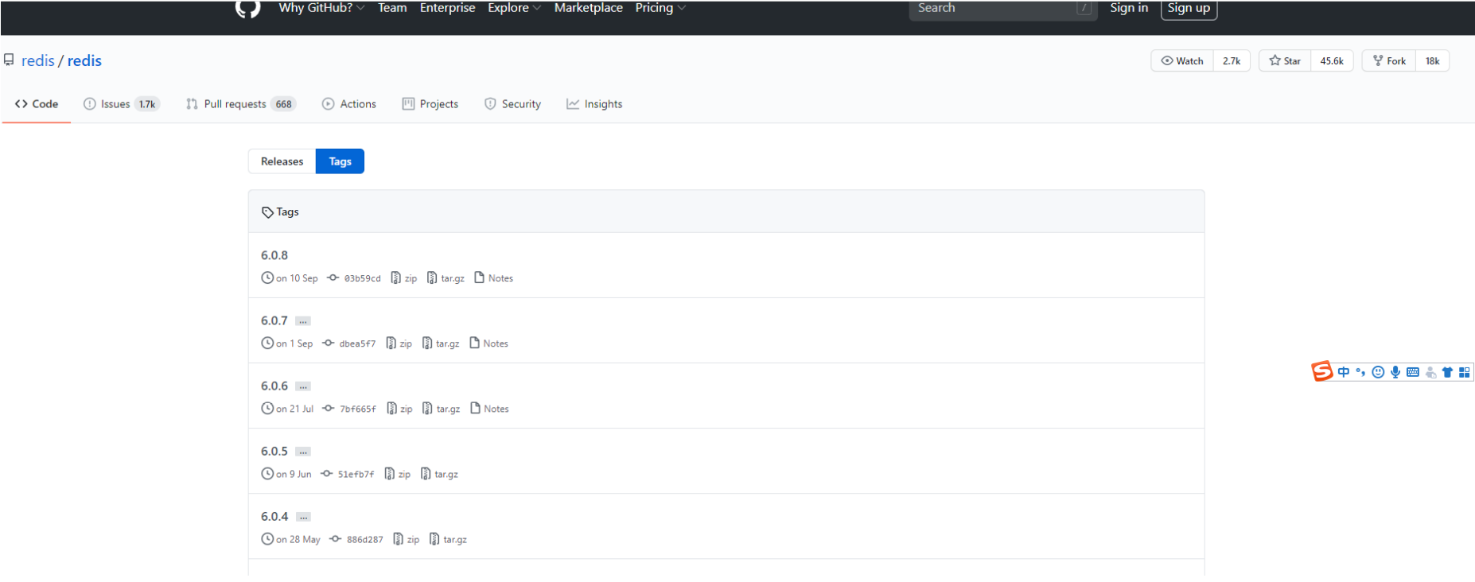Select the Releases view

(282, 161)
